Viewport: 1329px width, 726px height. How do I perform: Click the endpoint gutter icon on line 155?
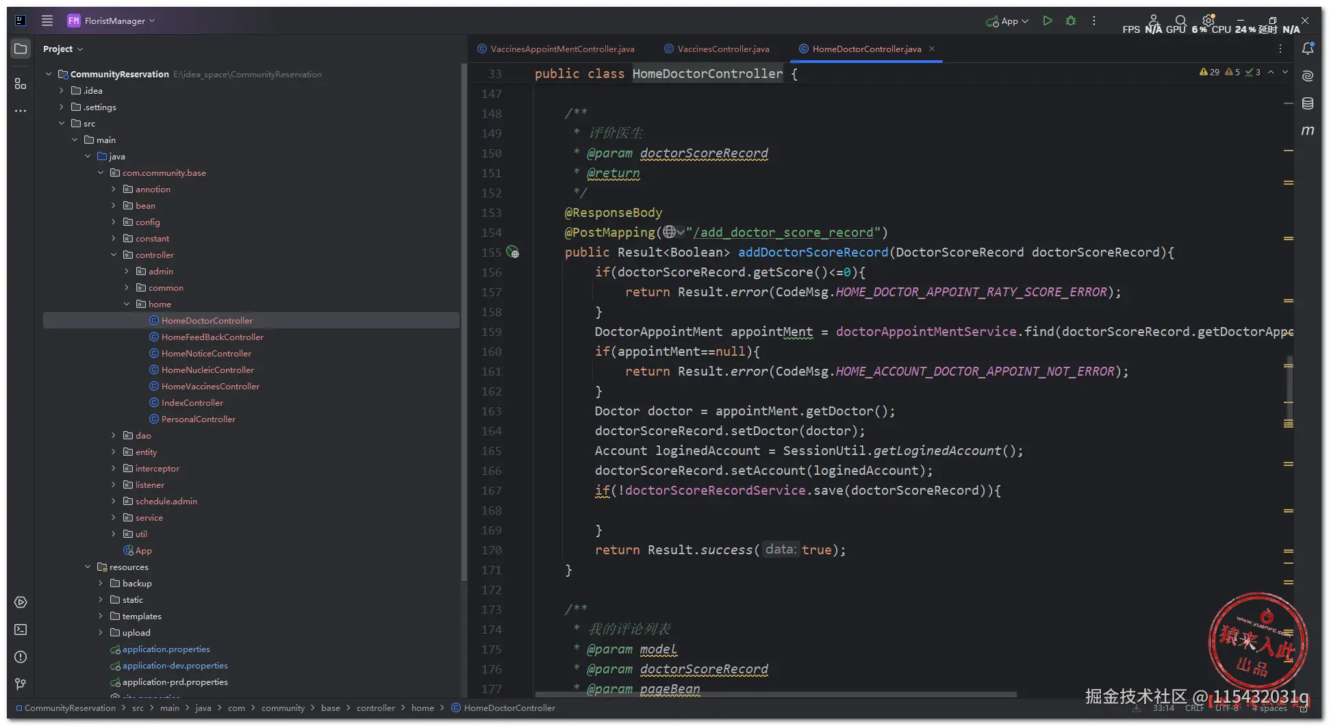(x=513, y=252)
